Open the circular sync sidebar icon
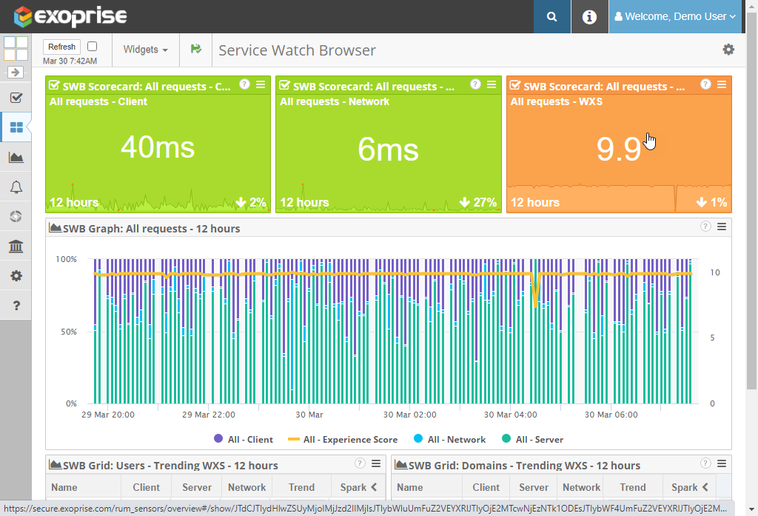The width and height of the screenshot is (758, 516). (x=16, y=216)
